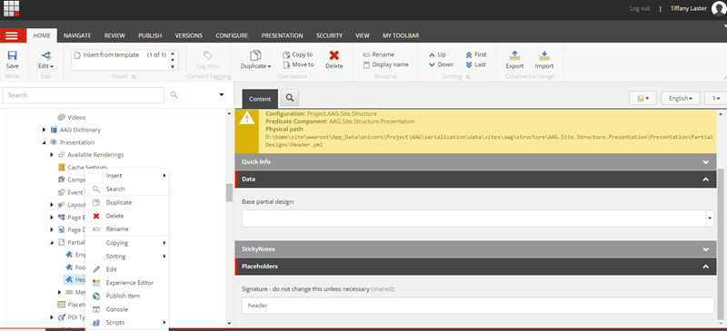727x331 pixels.
Task: Click the tree search magnifier icon
Action: [x=174, y=95]
